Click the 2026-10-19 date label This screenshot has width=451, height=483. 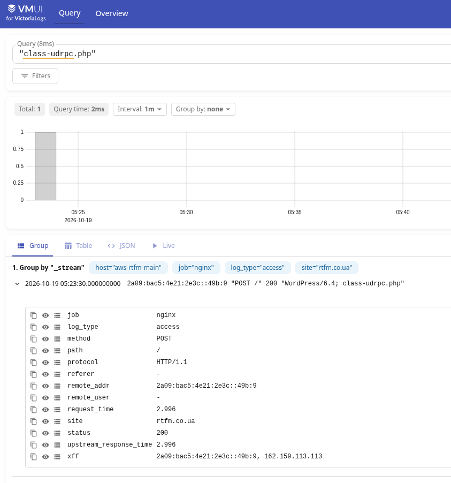pyautogui.click(x=78, y=221)
